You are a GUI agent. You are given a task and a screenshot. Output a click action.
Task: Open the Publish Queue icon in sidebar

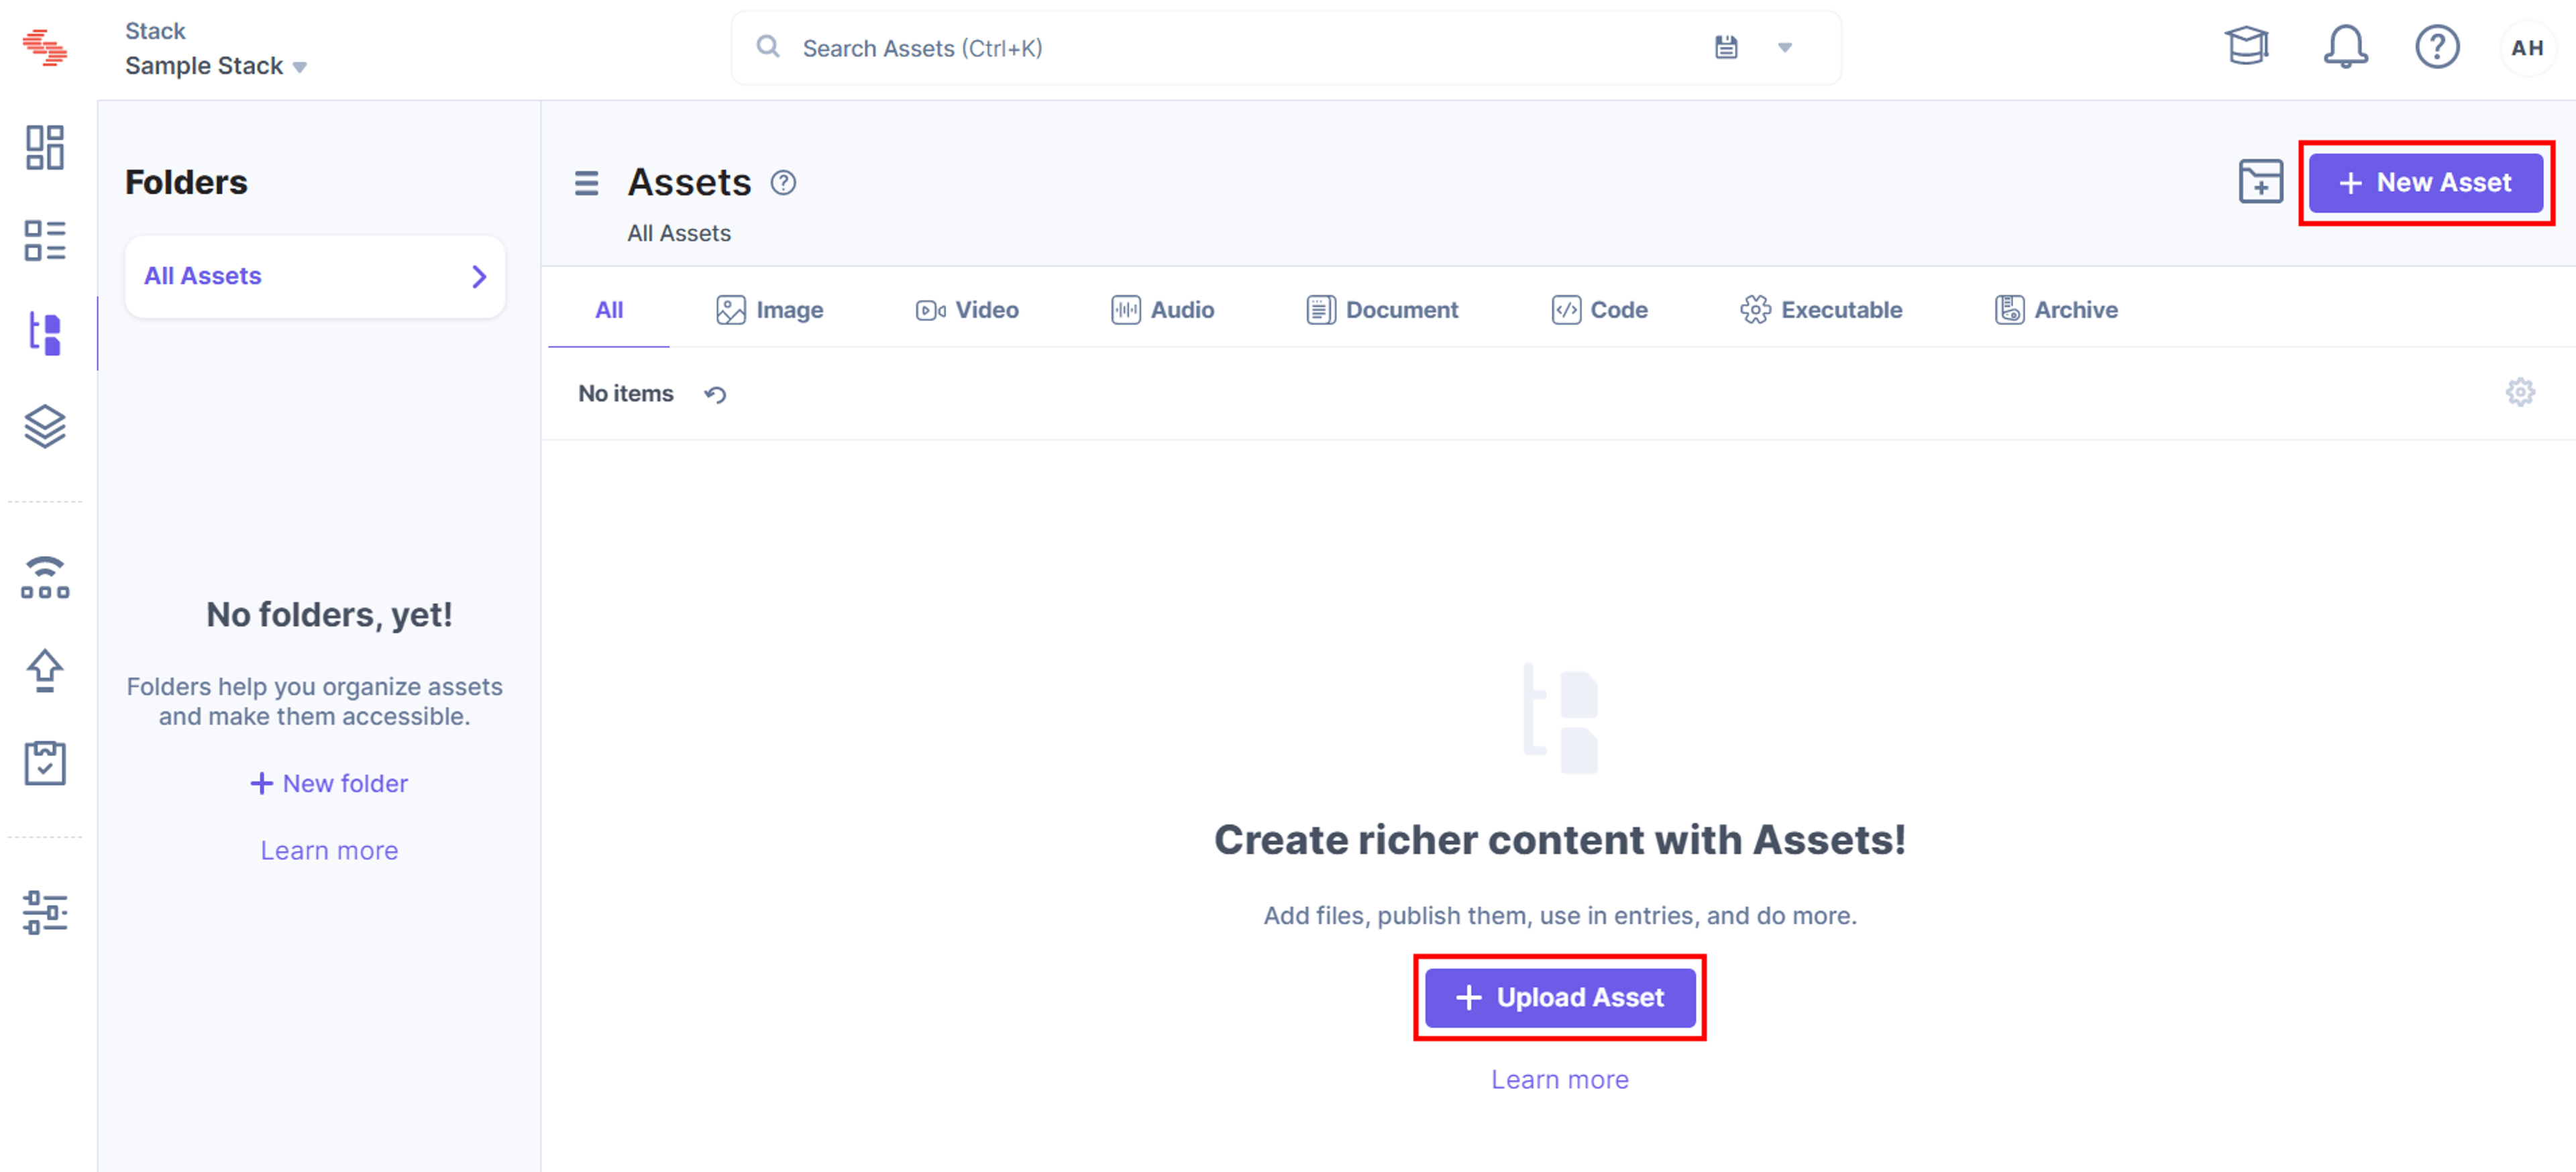coord(45,577)
